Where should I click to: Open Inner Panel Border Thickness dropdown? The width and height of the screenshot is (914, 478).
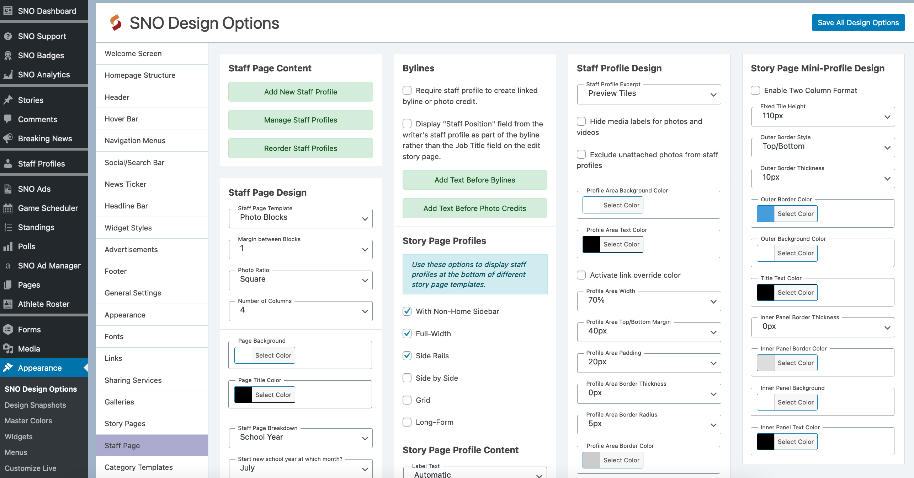tap(823, 327)
